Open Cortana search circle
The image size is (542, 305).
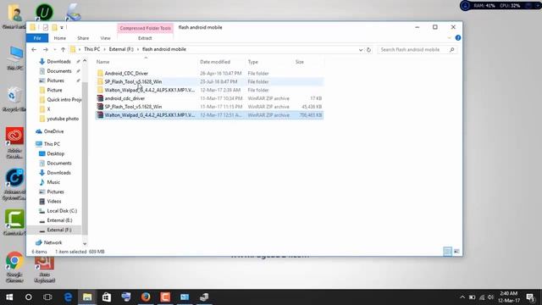pyautogui.click(x=29, y=297)
